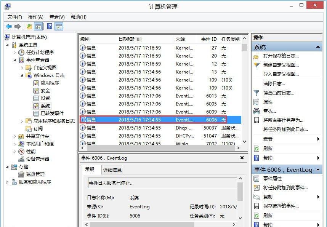
Task: 点击工具栏的显示/隐藏操作窗格图标
Action: [58, 26]
